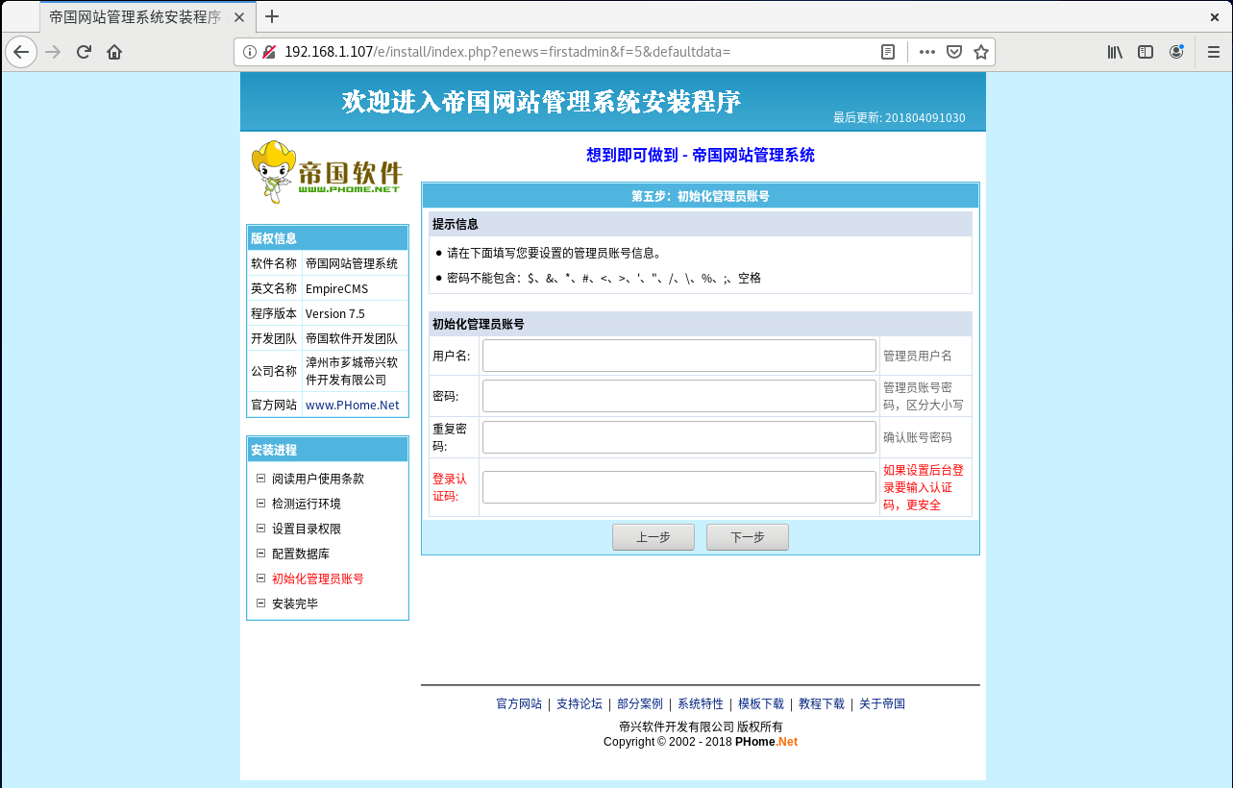The image size is (1233, 788).
Task: Open the 模板下载 footer link
Action: (761, 704)
